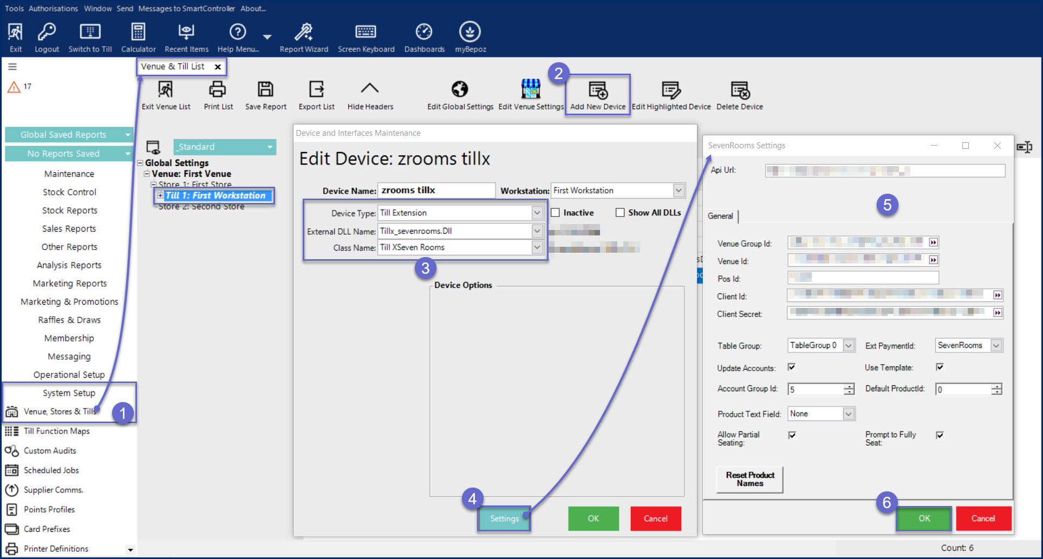Click OK in Edit Device dialog
Screen dimensions: 1043x559
coord(594,518)
